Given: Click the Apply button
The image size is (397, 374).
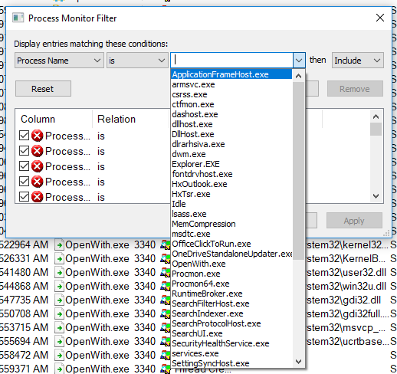Looking at the screenshot, I should pos(354,221).
